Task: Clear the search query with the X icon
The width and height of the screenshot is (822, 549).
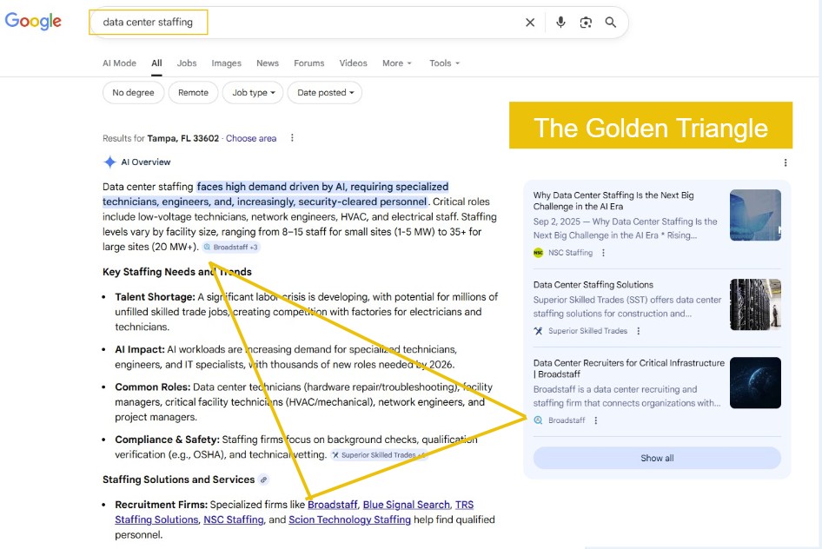Action: pyautogui.click(x=530, y=23)
